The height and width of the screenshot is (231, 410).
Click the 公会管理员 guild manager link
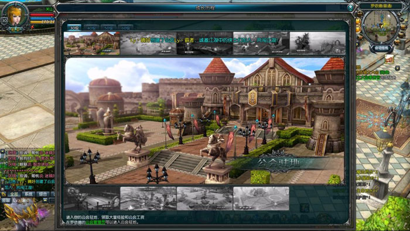pyautogui.click(x=95, y=222)
